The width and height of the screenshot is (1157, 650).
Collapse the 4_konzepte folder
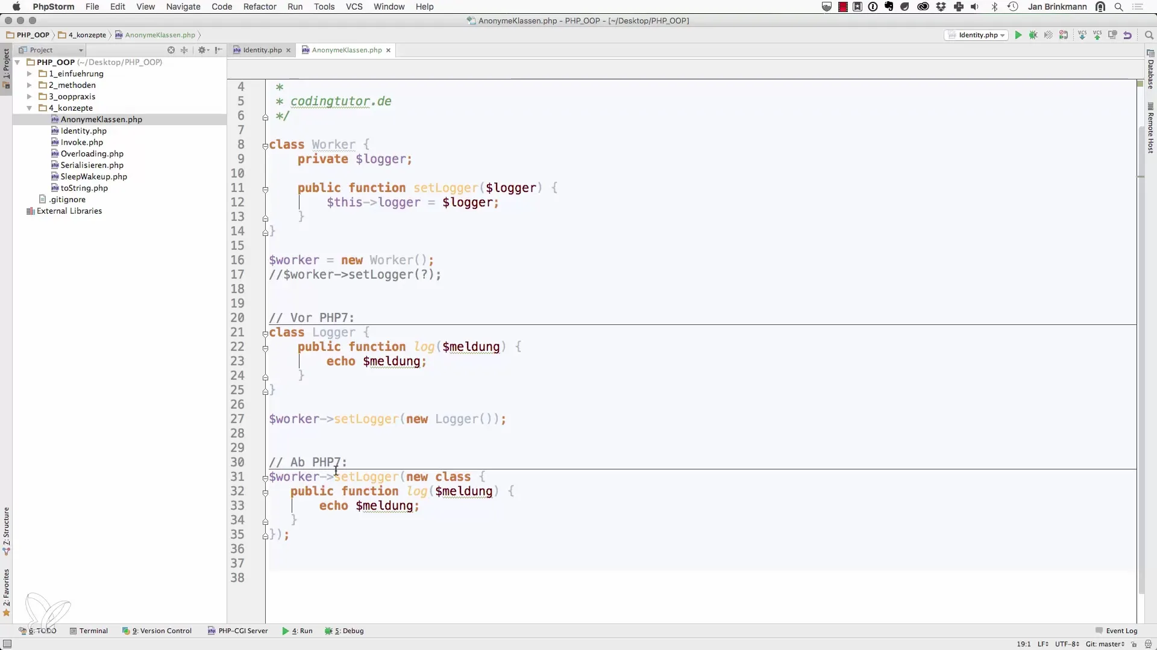click(x=29, y=108)
